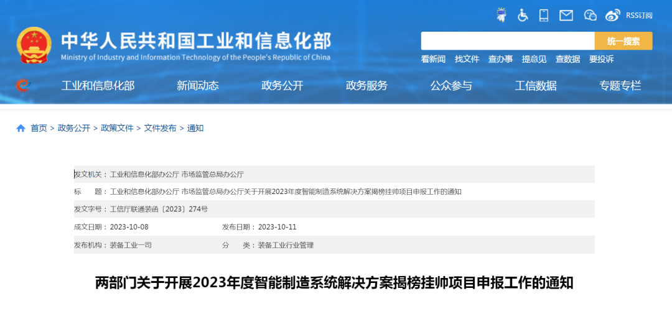The height and width of the screenshot is (319, 672).
Task: Open the 新闻动态 nav menu
Action: pos(198,86)
